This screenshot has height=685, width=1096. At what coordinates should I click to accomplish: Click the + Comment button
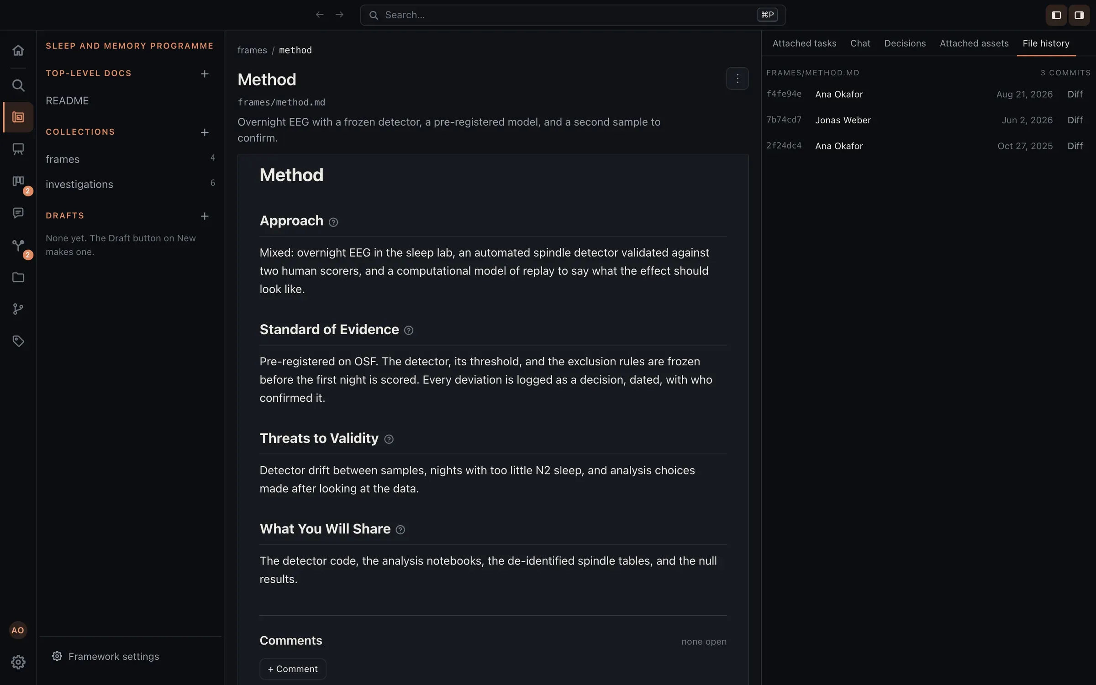[x=293, y=669]
